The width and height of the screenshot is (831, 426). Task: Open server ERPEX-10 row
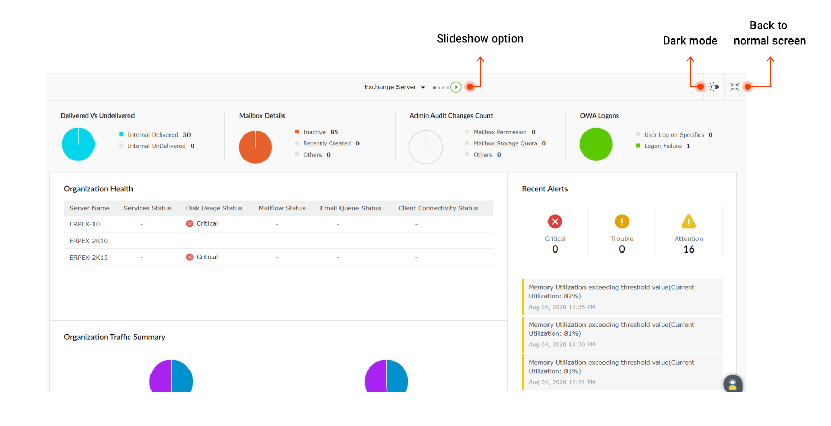coord(278,224)
